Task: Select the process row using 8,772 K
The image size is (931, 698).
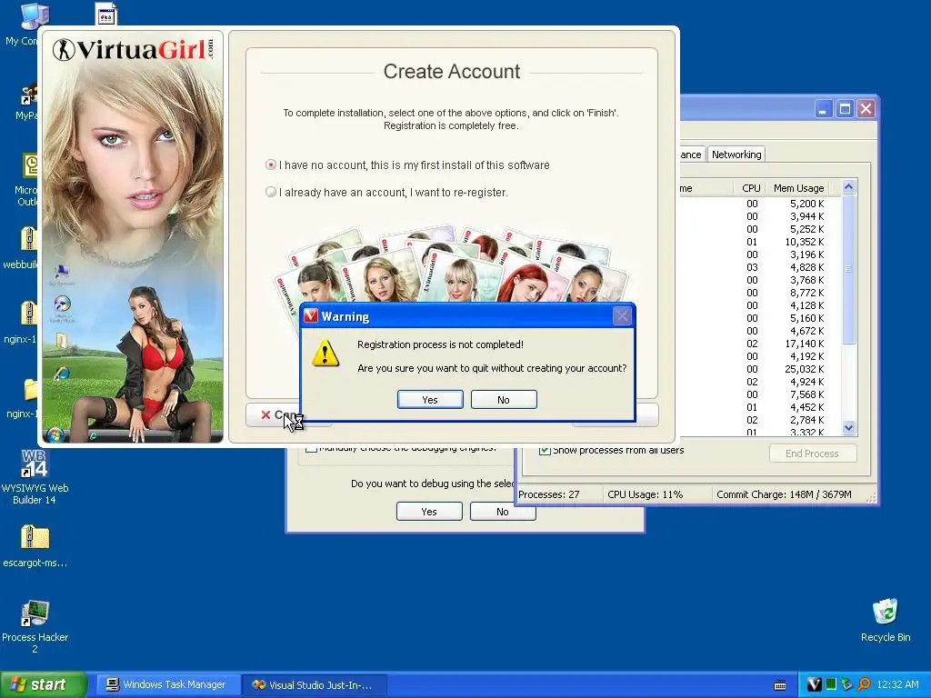Action: click(760, 293)
